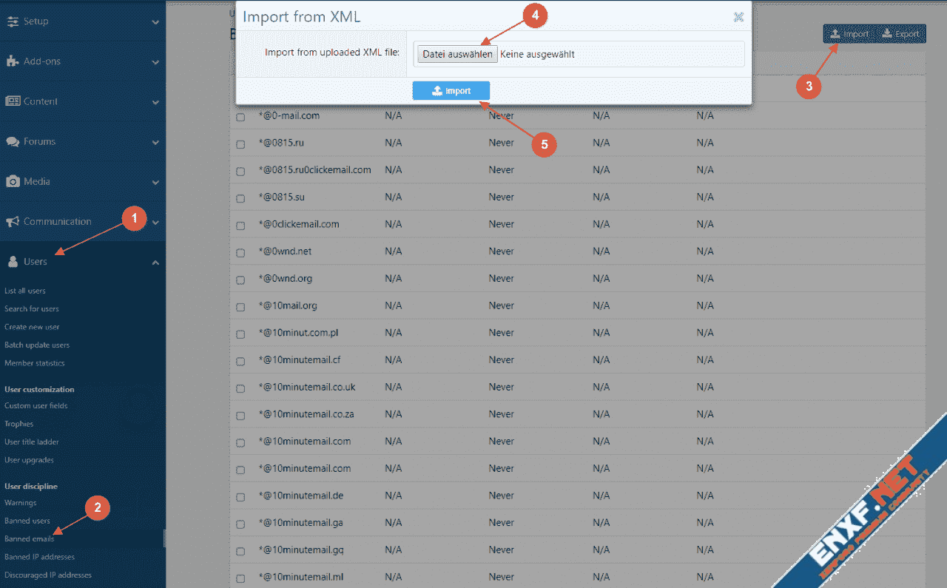Screen dimensions: 947x588
Task: Collapse the Users section chevron
Action: 155,262
